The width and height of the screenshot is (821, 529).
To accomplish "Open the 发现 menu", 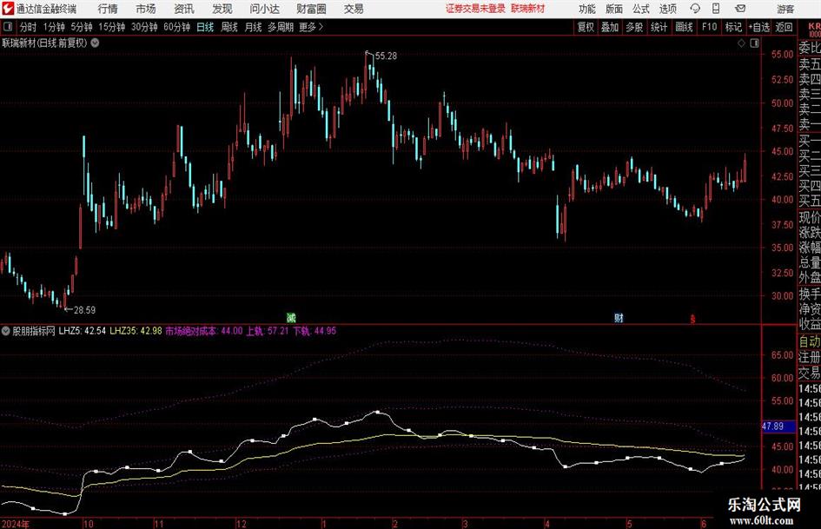I will (x=222, y=9).
